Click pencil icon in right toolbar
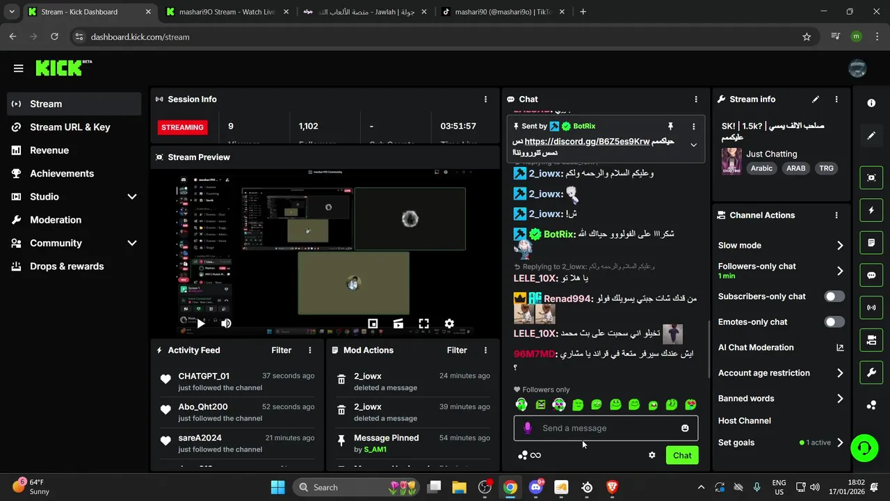890x501 pixels. [x=871, y=136]
